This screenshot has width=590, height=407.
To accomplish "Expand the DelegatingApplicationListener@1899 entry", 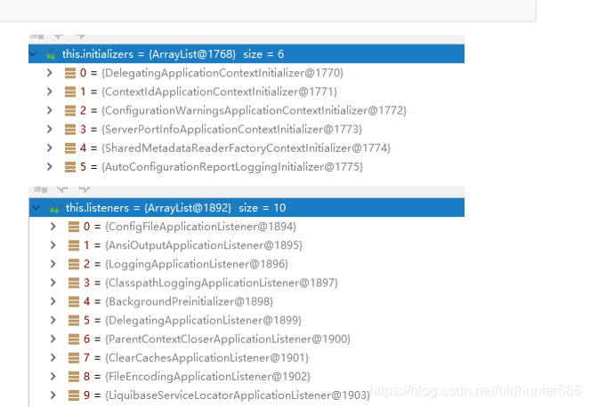I will point(53,320).
